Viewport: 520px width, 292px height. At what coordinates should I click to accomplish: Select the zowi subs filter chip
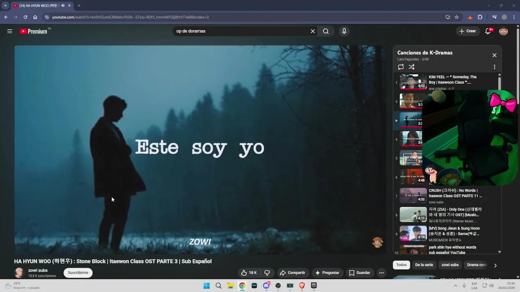pos(450,265)
